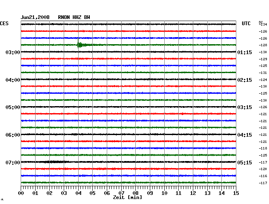269x204 pixels.
Task: Click the 05:15 UTC time label
Action: pos(245,162)
